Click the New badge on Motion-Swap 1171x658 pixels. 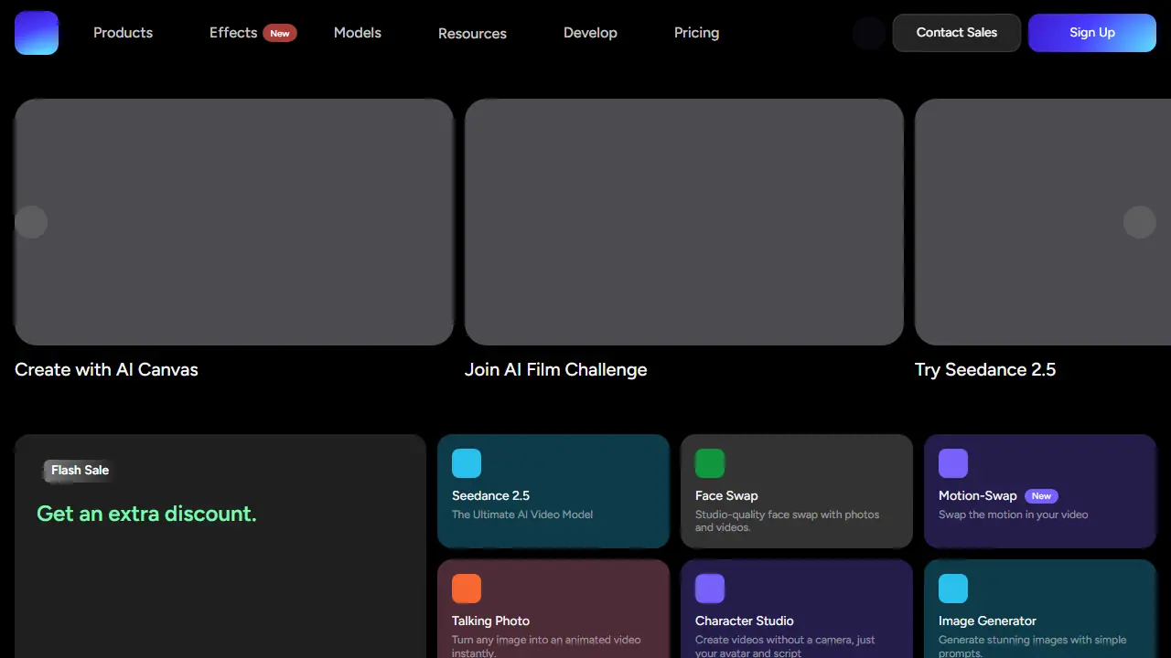[x=1041, y=496]
